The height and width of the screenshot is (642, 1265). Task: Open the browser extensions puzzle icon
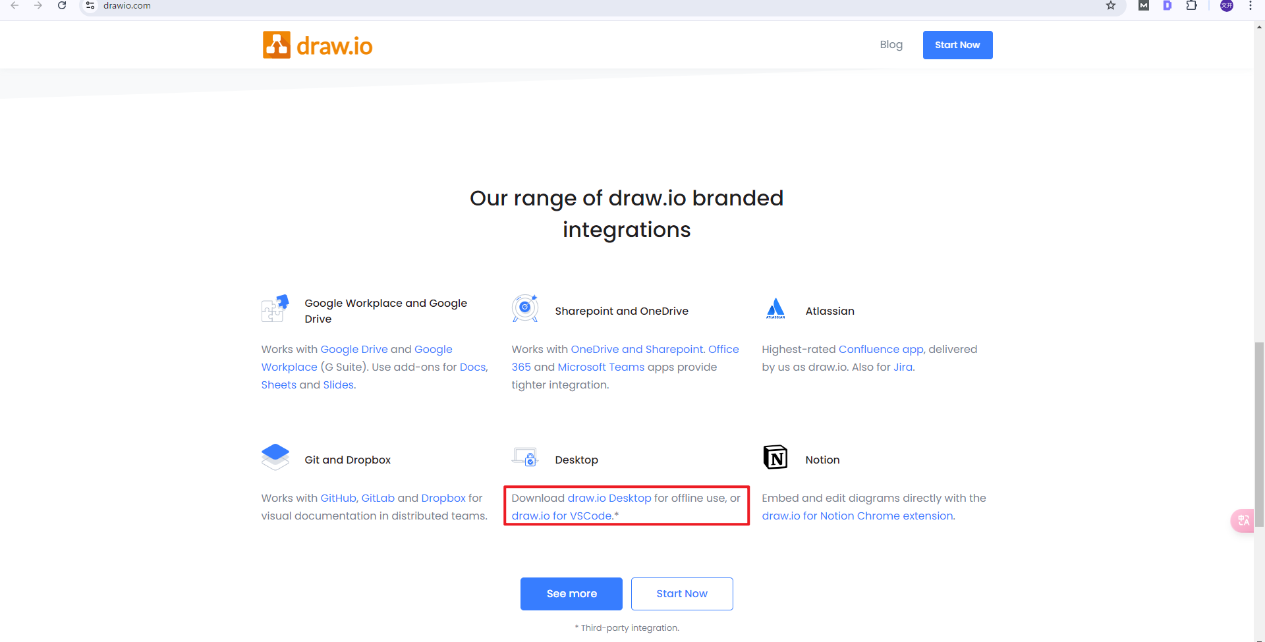pyautogui.click(x=1191, y=6)
